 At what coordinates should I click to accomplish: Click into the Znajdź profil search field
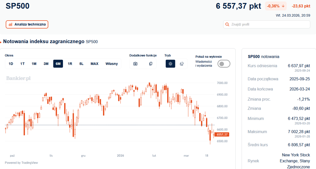[x=267, y=24]
